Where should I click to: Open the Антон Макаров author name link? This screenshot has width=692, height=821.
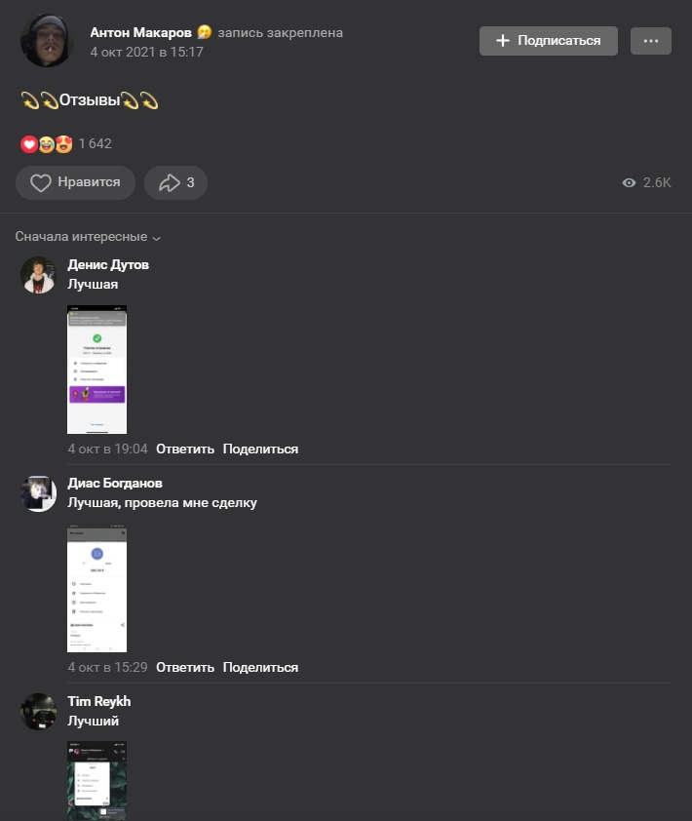(x=140, y=32)
